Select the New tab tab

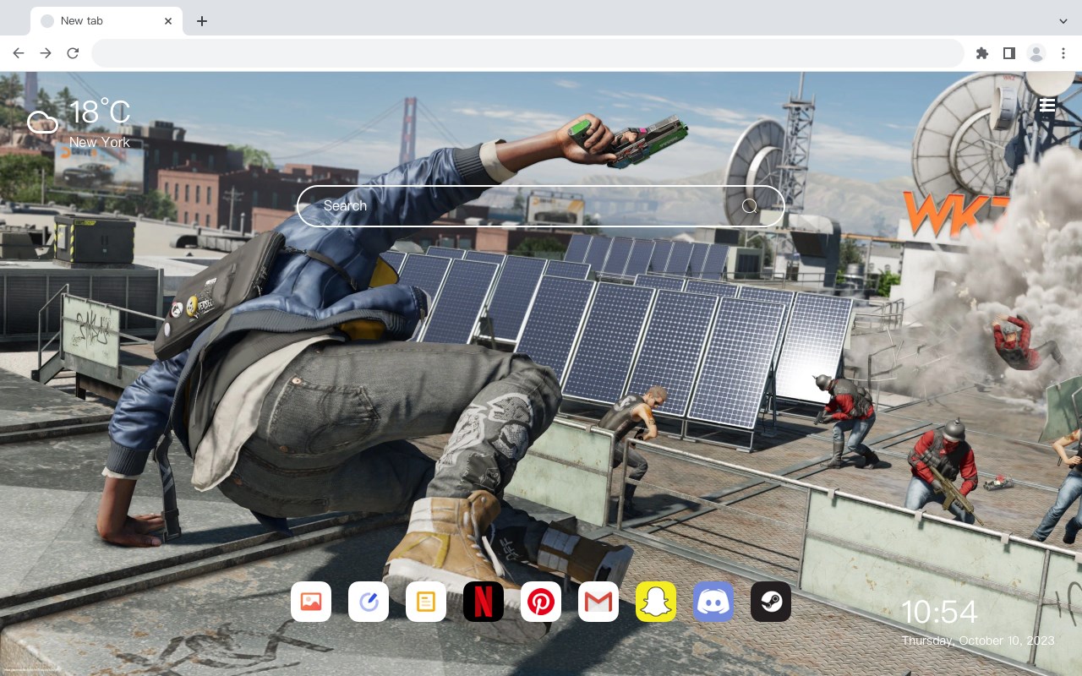(x=107, y=21)
